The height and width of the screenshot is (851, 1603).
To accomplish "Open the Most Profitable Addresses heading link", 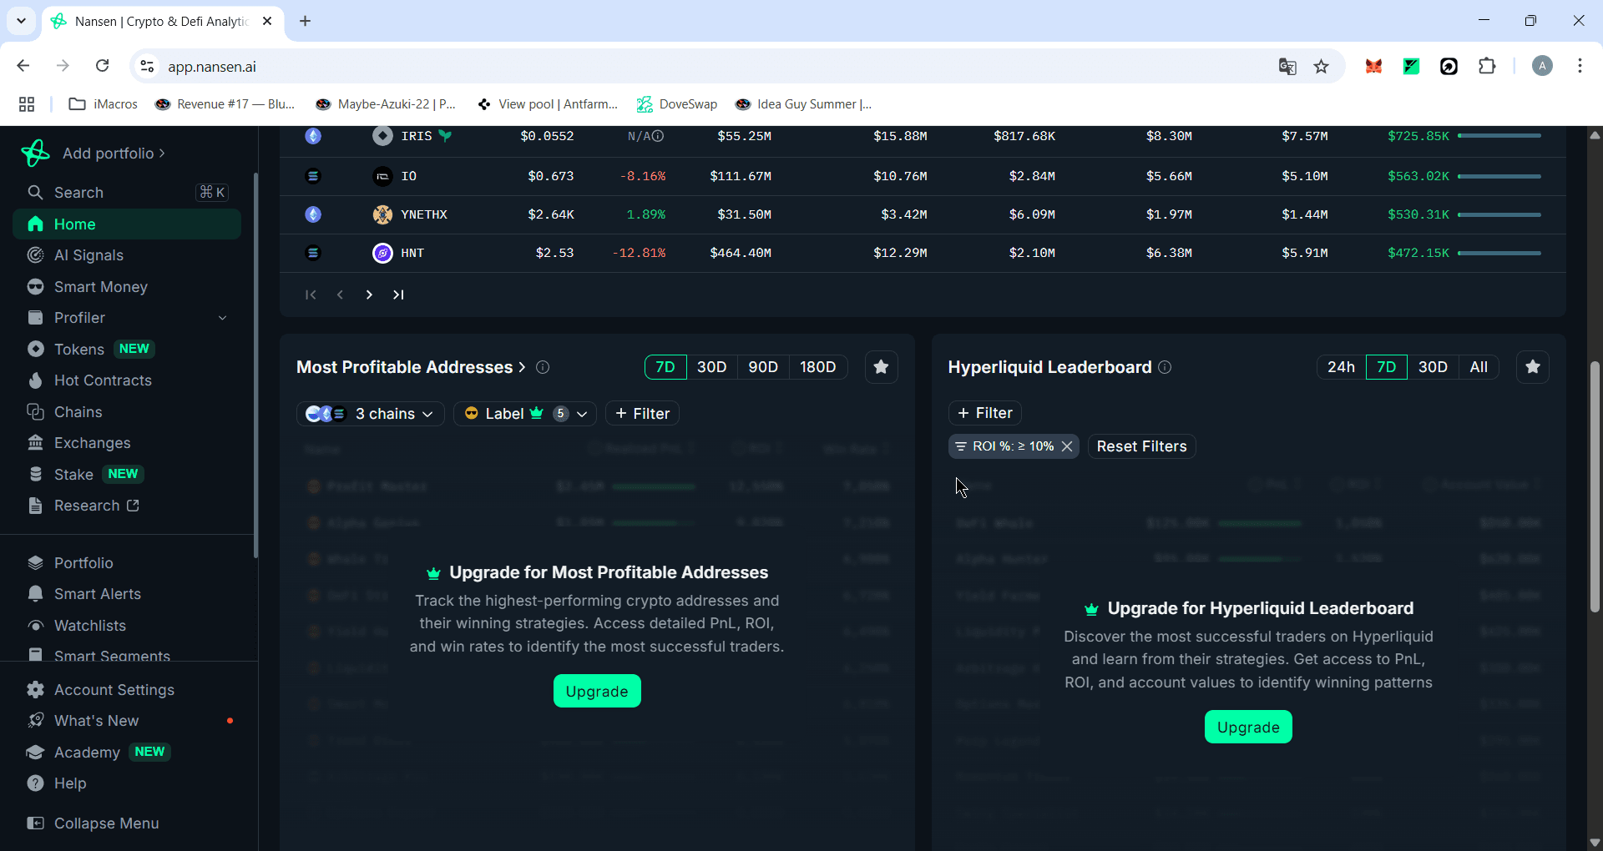I will coord(411,367).
